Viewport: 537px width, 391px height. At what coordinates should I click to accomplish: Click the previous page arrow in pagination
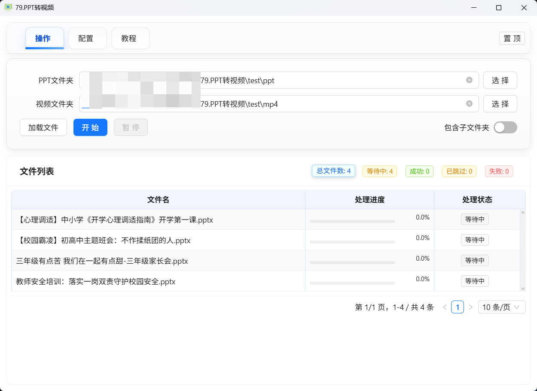445,307
